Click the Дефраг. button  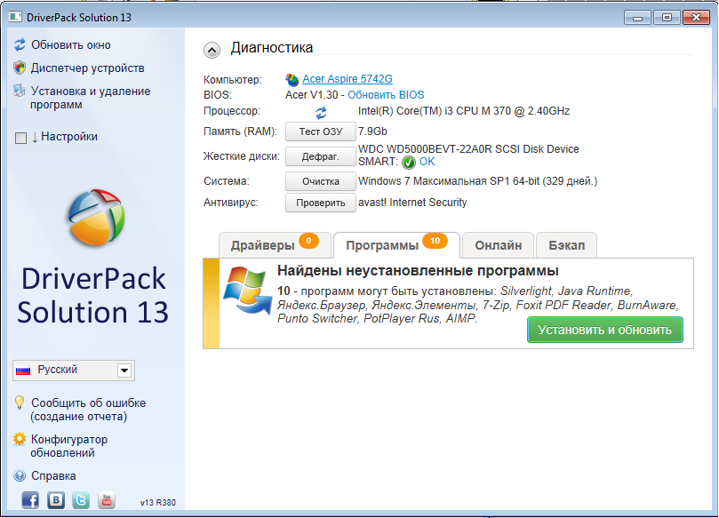point(321,156)
